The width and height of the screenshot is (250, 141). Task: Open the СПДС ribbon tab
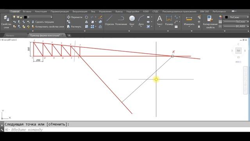[155, 11]
